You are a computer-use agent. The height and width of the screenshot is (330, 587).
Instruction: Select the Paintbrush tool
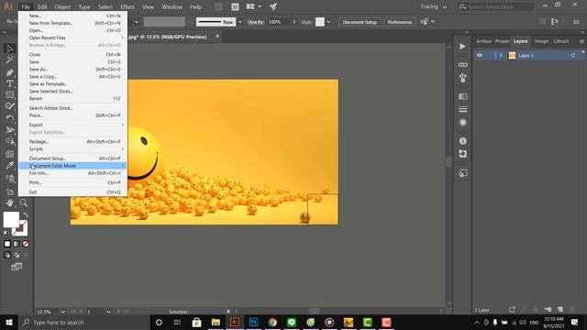coord(10,106)
